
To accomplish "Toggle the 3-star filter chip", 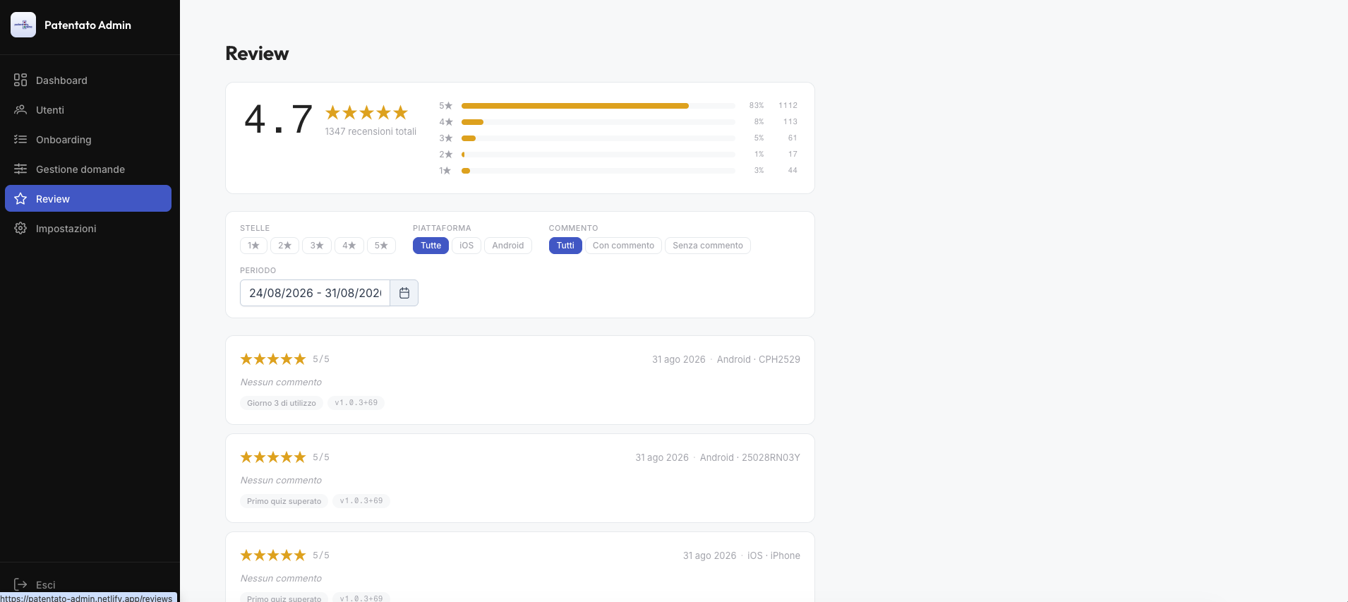I will tap(317, 246).
